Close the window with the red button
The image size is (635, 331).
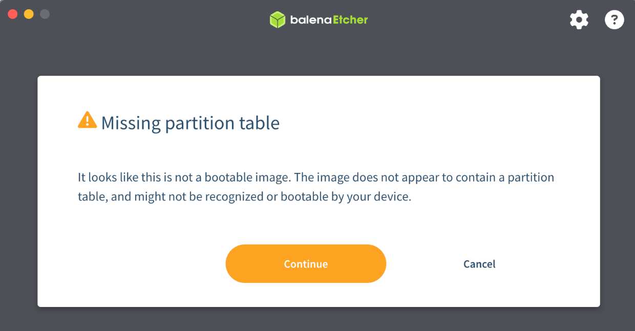pos(13,14)
